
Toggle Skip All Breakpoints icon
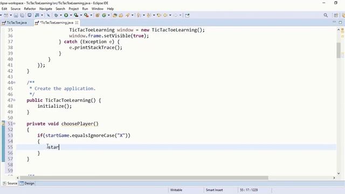tap(48, 15)
